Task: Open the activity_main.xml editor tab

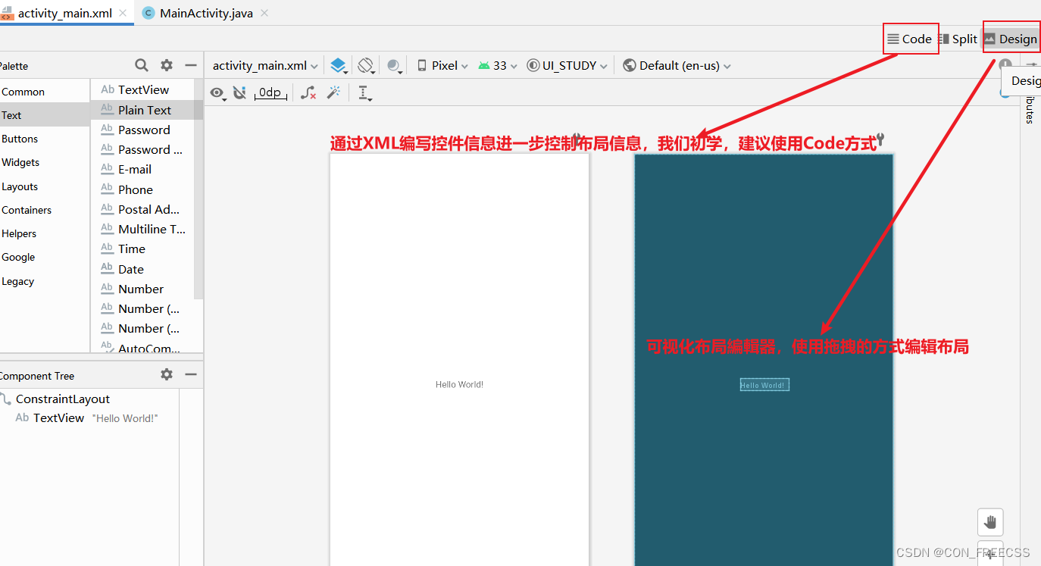Action: pos(66,13)
